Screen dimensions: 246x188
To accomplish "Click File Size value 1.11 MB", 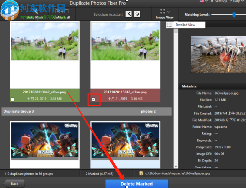I will click(x=220, y=100).
